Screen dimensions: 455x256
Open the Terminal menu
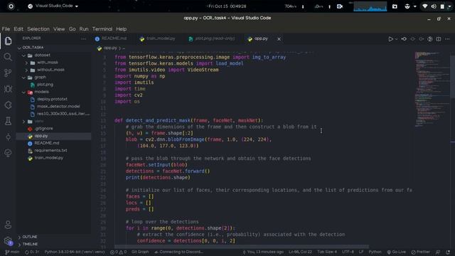pyautogui.click(x=102, y=29)
